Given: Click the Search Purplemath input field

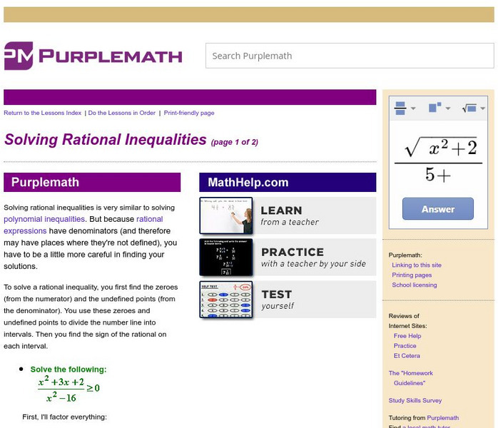Looking at the screenshot, I should coord(350,56).
